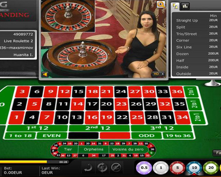Select the 20 green chip
This screenshot has height=177, width=221.
211,168
